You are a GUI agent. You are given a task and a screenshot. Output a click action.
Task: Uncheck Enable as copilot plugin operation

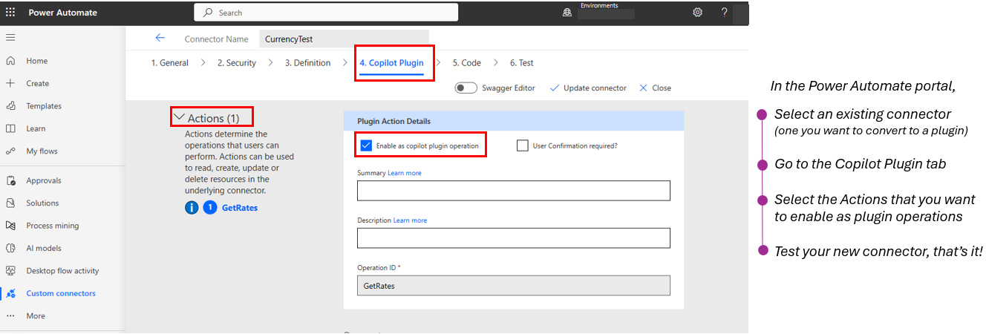click(x=366, y=145)
